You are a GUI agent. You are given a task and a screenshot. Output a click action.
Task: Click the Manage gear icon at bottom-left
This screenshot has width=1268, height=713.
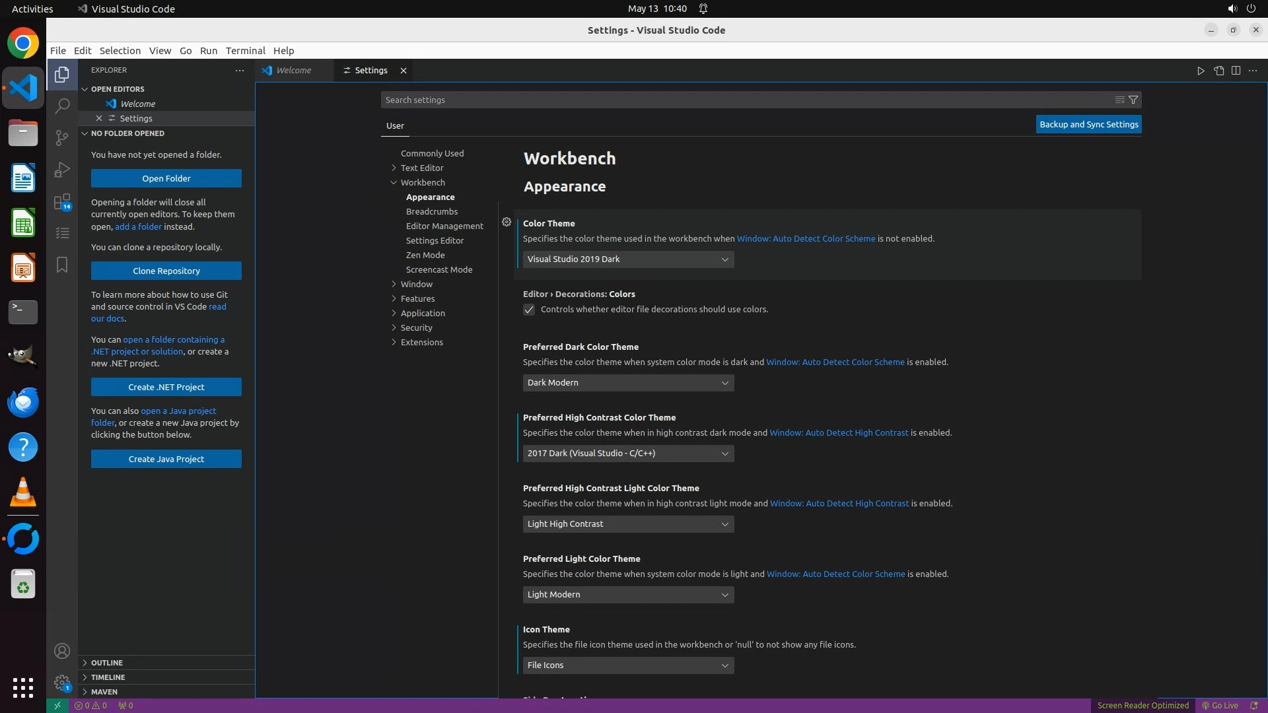pos(62,683)
